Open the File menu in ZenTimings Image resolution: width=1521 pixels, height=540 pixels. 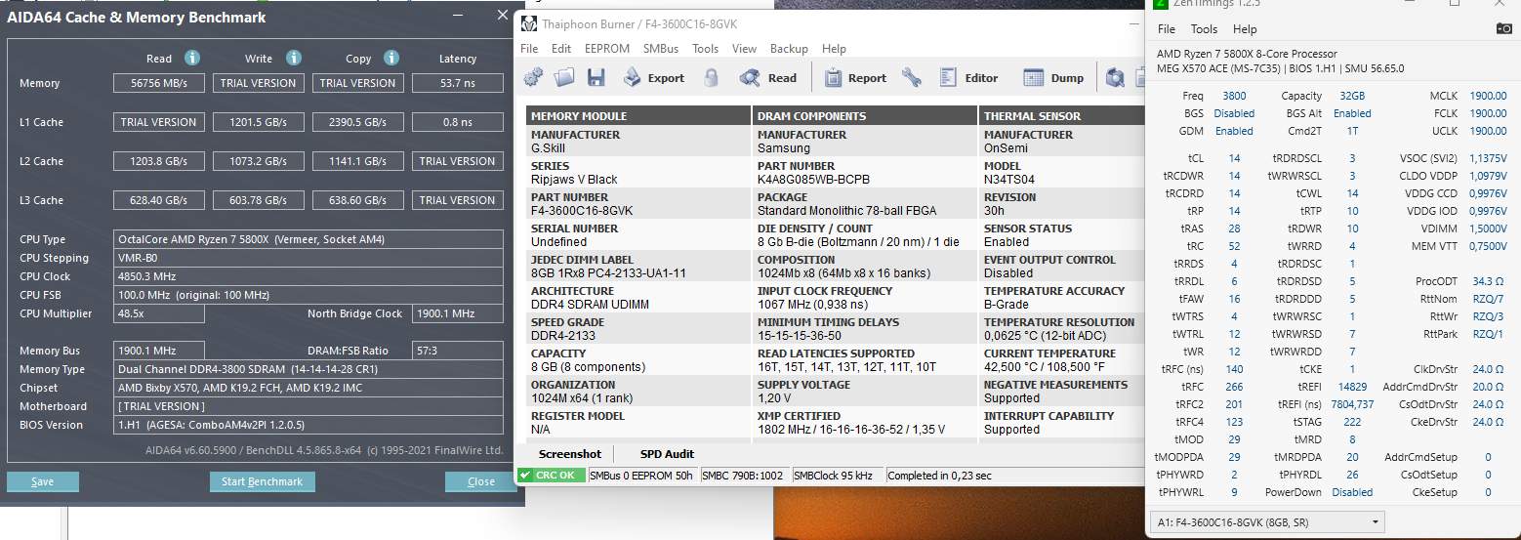coord(1167,29)
